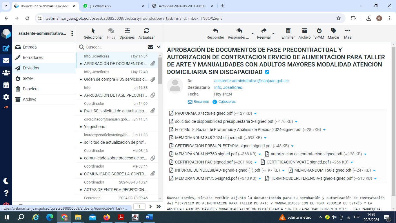The height and width of the screenshot is (223, 396).
Task: Open the Borradores folder
Action: coord(32,57)
